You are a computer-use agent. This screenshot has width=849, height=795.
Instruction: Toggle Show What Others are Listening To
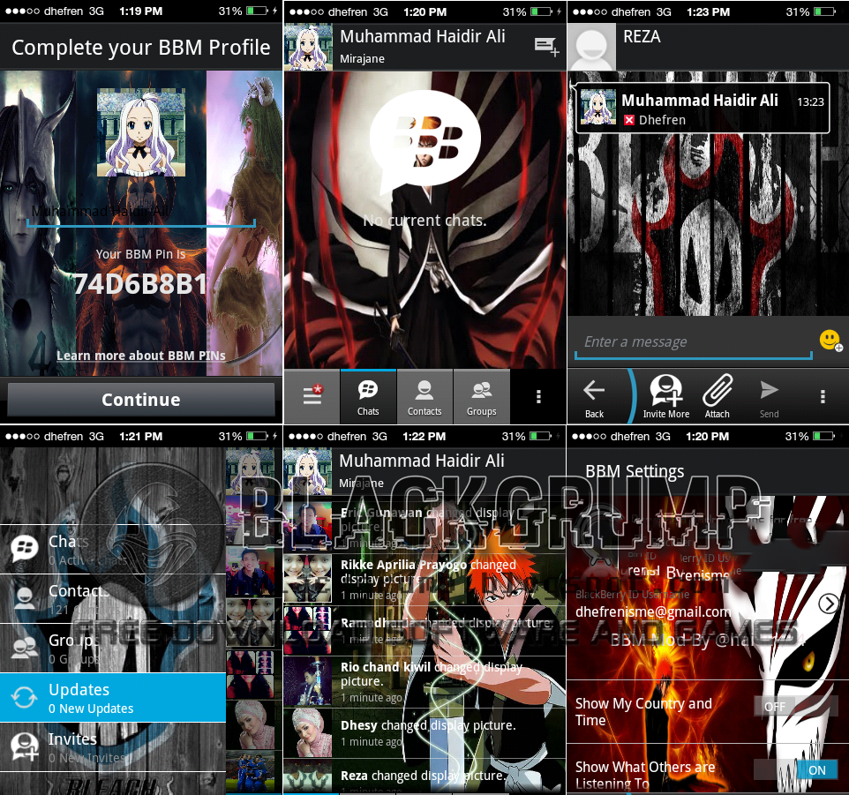[796, 769]
